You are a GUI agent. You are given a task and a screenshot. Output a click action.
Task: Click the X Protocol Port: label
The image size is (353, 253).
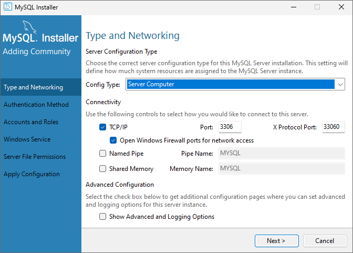point(295,127)
